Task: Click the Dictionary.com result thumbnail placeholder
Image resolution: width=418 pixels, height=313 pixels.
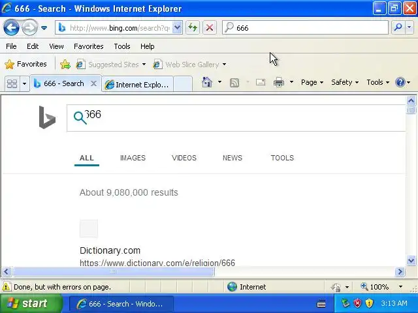Action: pyautogui.click(x=89, y=229)
